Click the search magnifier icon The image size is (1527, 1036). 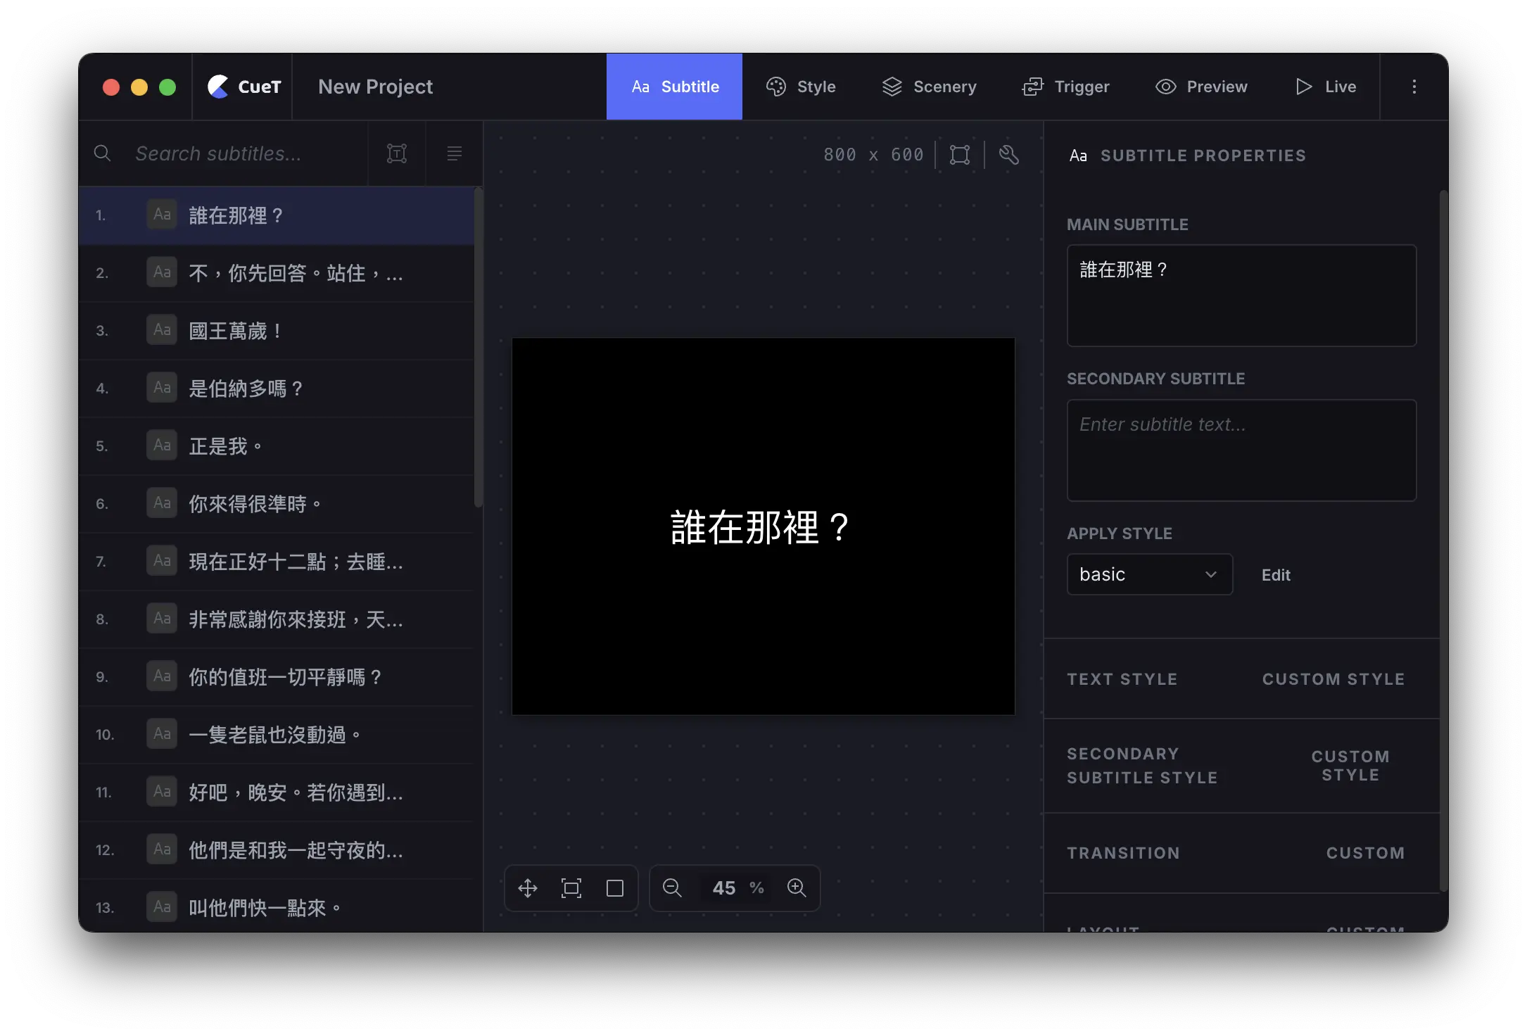[x=102, y=153]
